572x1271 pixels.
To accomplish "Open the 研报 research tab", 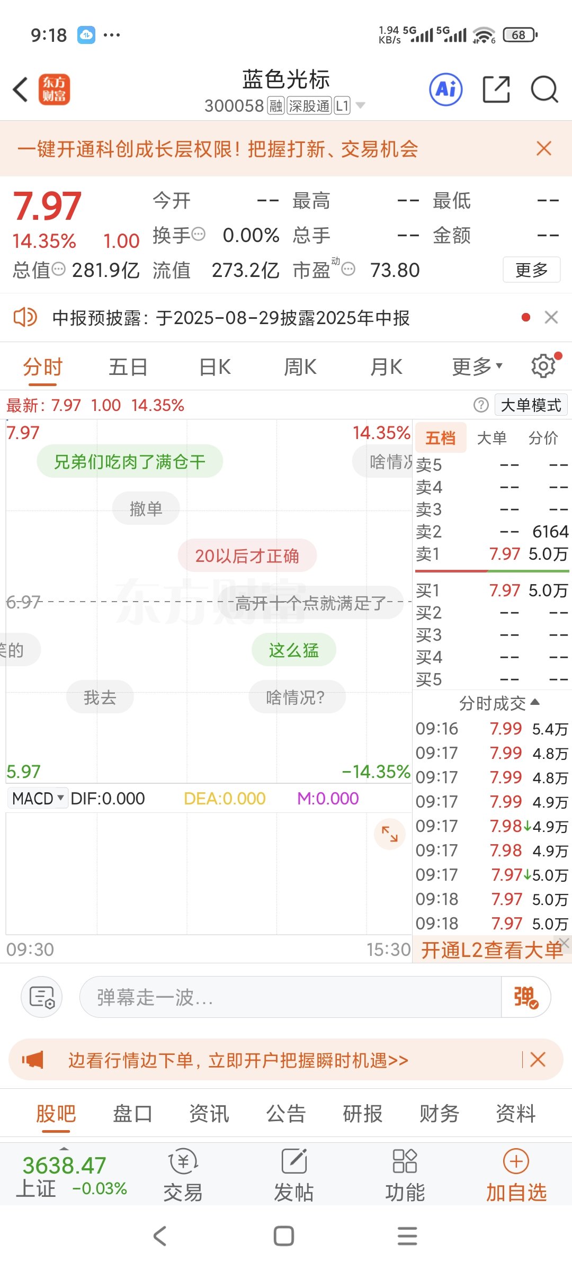I will 363,1114.
